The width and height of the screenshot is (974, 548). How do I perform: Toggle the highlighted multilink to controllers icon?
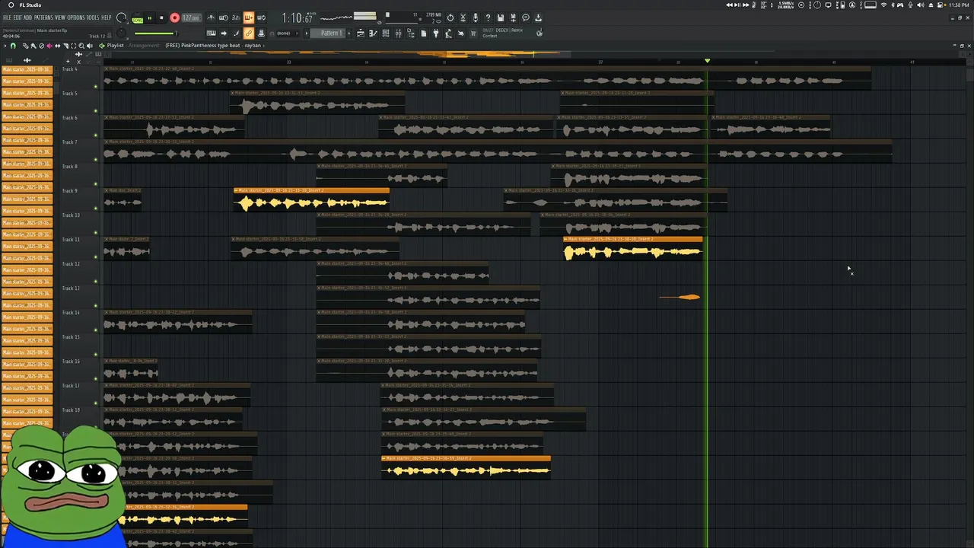coord(248,33)
